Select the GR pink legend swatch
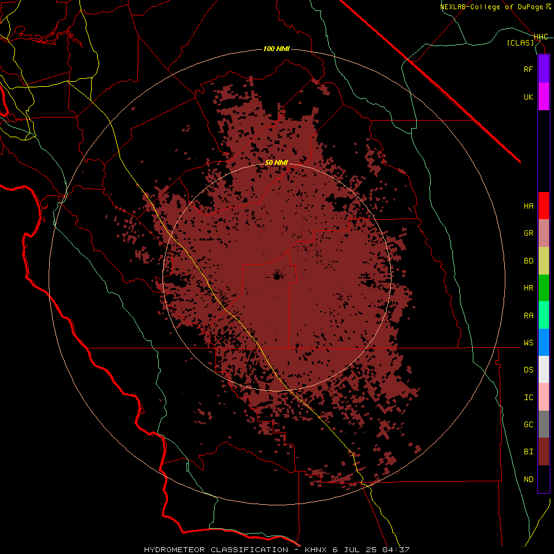This screenshot has height=554, width=554. 544,233
